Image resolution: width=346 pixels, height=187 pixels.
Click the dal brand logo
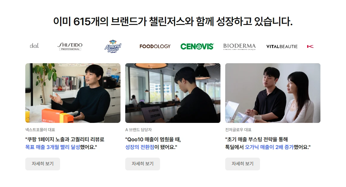(34, 46)
